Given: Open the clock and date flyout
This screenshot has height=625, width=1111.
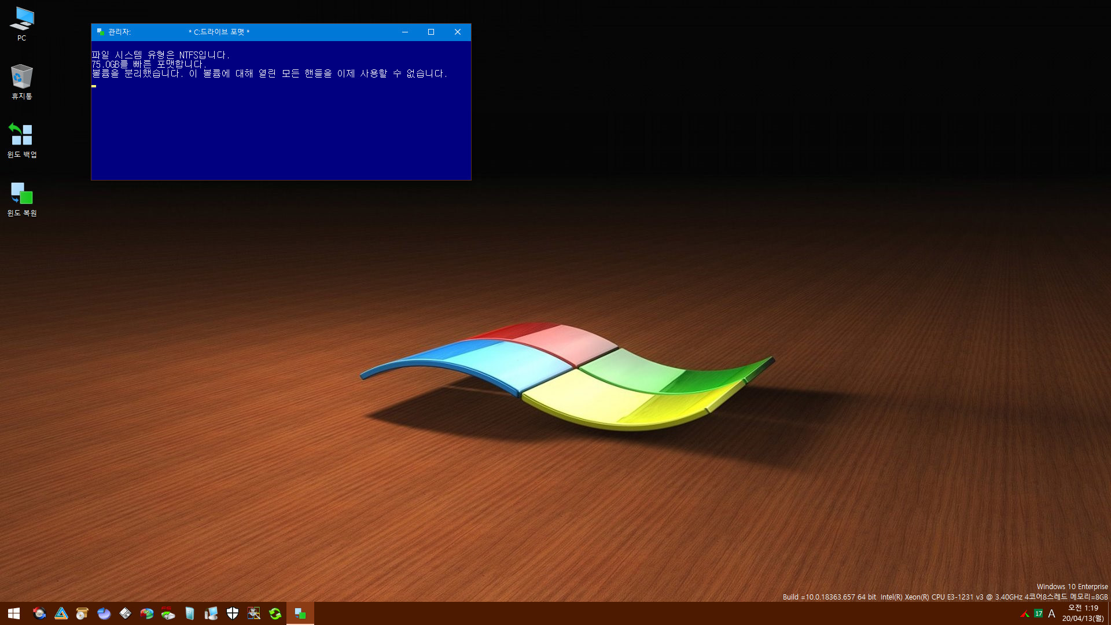Looking at the screenshot, I should [1083, 613].
